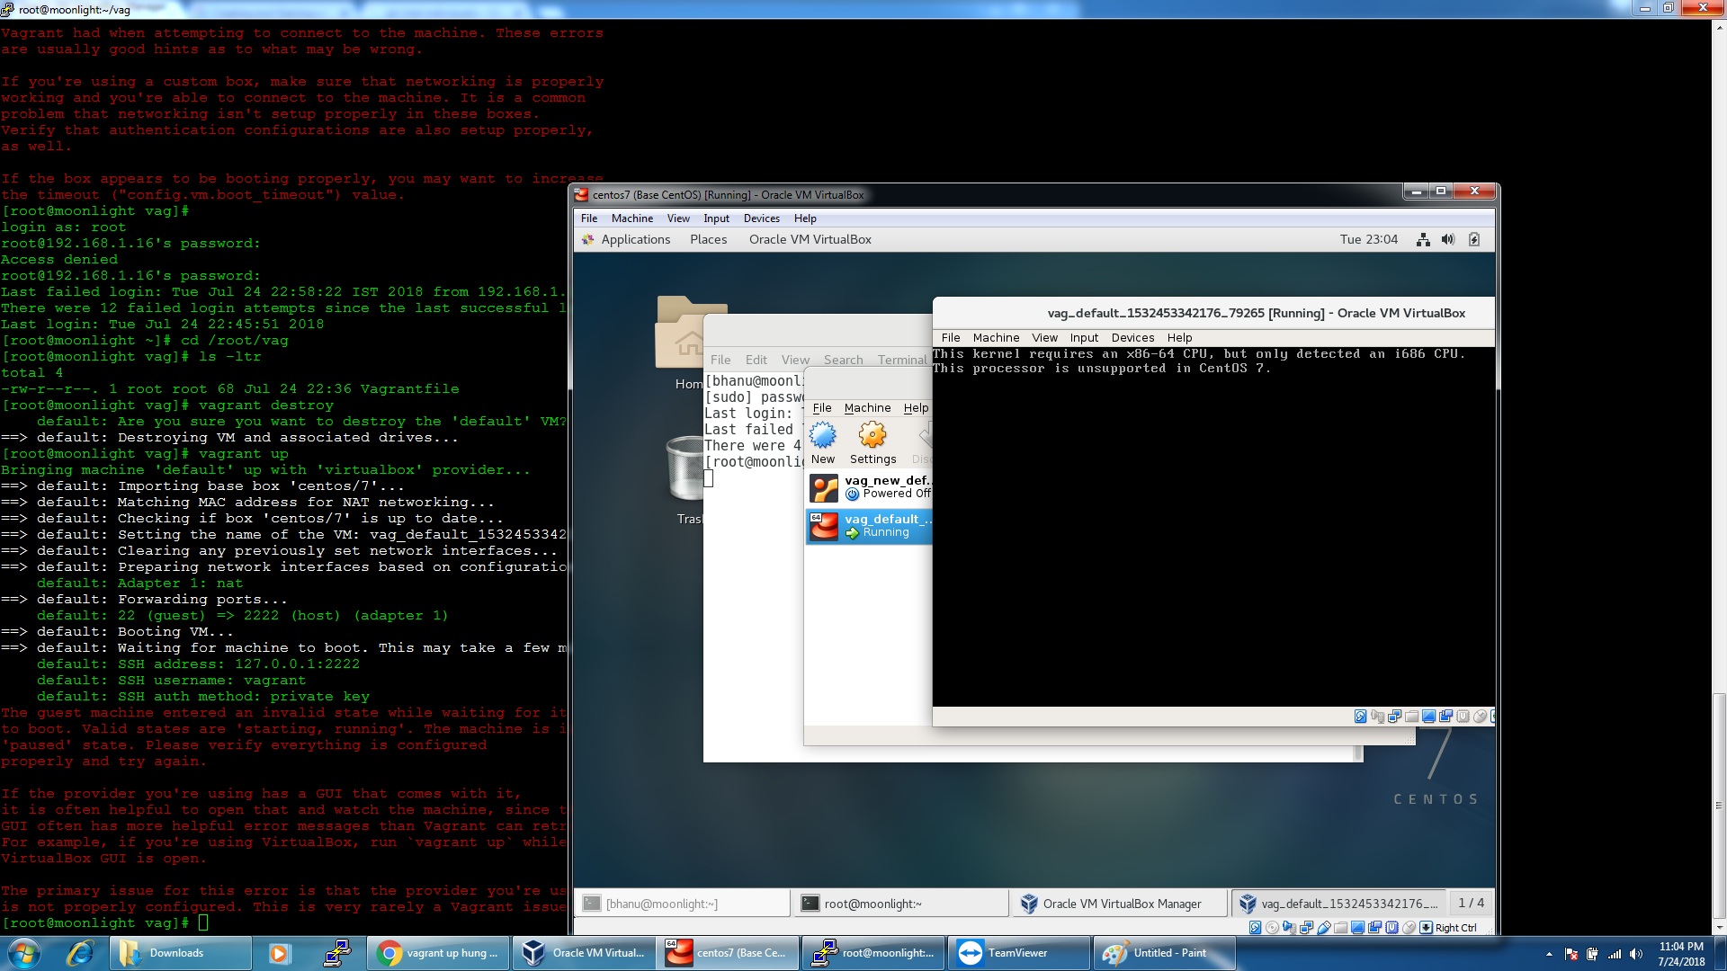Open Devices menu in vag_default VM window
Screen dimensions: 1727x971
point(1132,338)
